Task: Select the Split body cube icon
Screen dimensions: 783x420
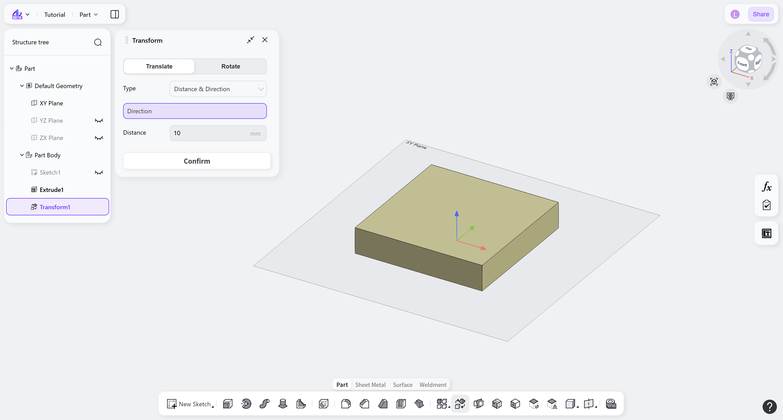Action: pos(497,404)
